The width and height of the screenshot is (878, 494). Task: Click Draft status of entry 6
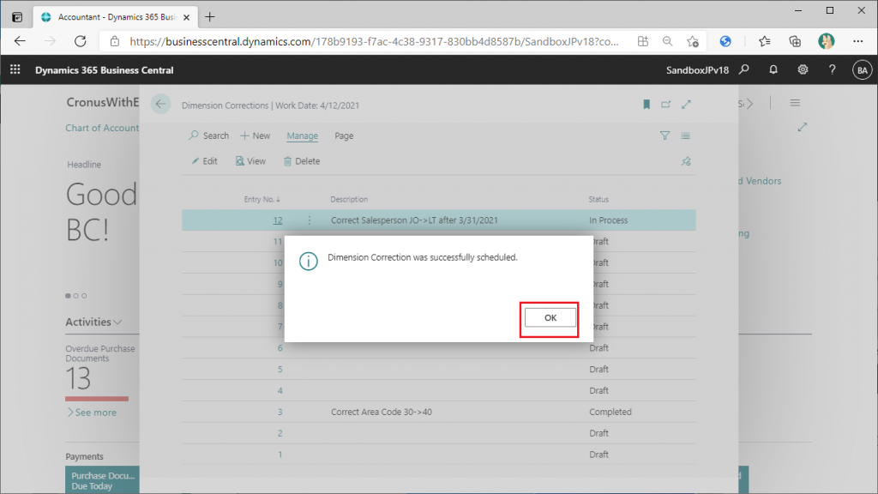(x=598, y=348)
